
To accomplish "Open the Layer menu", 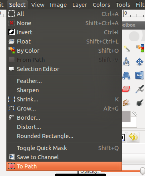I will point(79,5).
